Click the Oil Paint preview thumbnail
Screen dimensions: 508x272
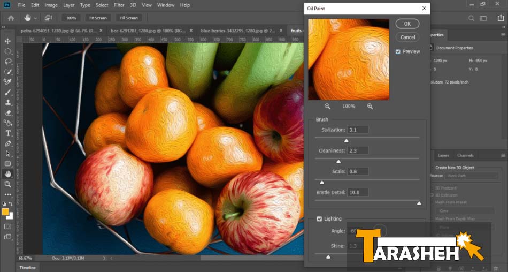click(349, 59)
